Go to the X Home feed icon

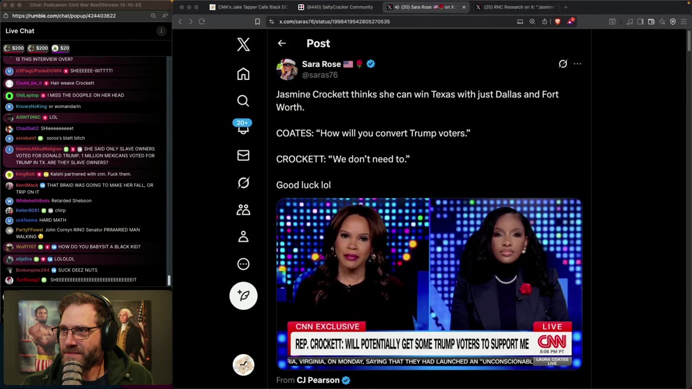[243, 74]
